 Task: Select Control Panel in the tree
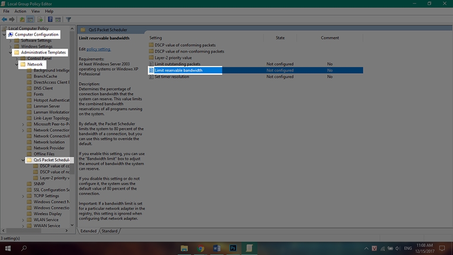(39, 58)
